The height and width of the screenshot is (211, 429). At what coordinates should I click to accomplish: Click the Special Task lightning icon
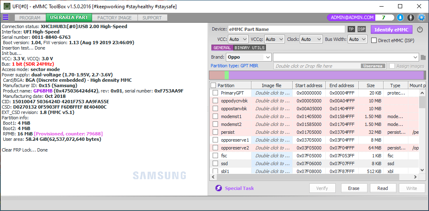point(218,188)
